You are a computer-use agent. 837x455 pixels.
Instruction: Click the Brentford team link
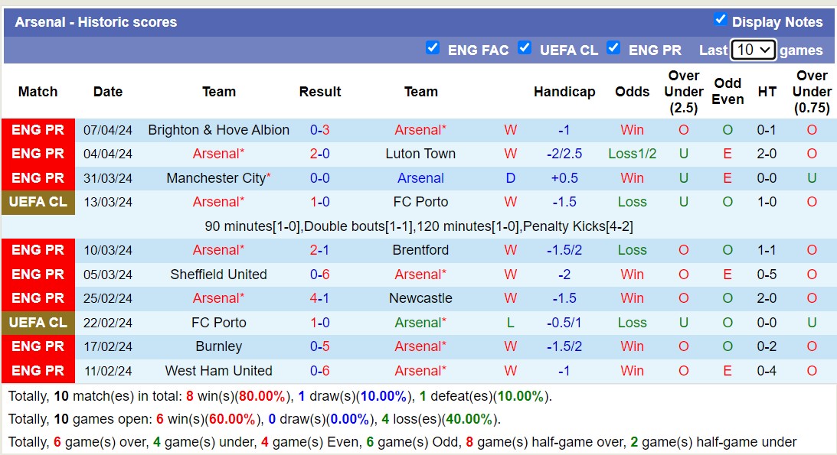pyautogui.click(x=420, y=250)
